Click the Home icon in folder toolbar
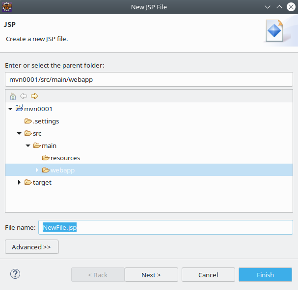The height and width of the screenshot is (290, 298). 13,96
